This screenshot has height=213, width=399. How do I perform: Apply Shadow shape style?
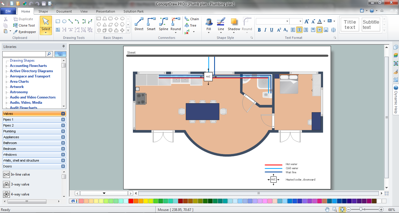click(234, 24)
